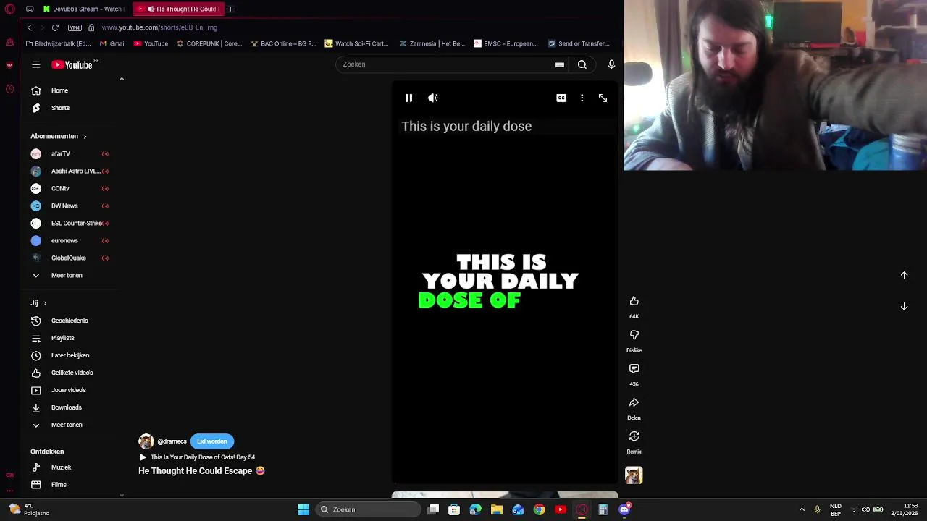The height and width of the screenshot is (521, 927).
Task: Reload the page in Opera
Action: pyautogui.click(x=55, y=27)
